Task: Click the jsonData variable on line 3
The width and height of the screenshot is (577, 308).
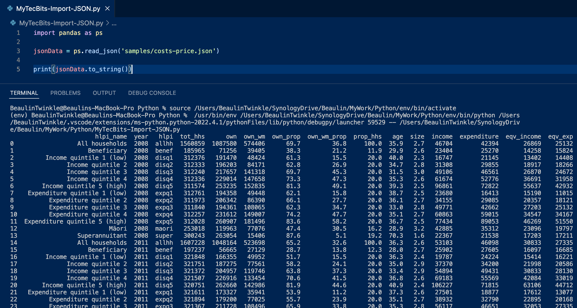Action: point(48,51)
